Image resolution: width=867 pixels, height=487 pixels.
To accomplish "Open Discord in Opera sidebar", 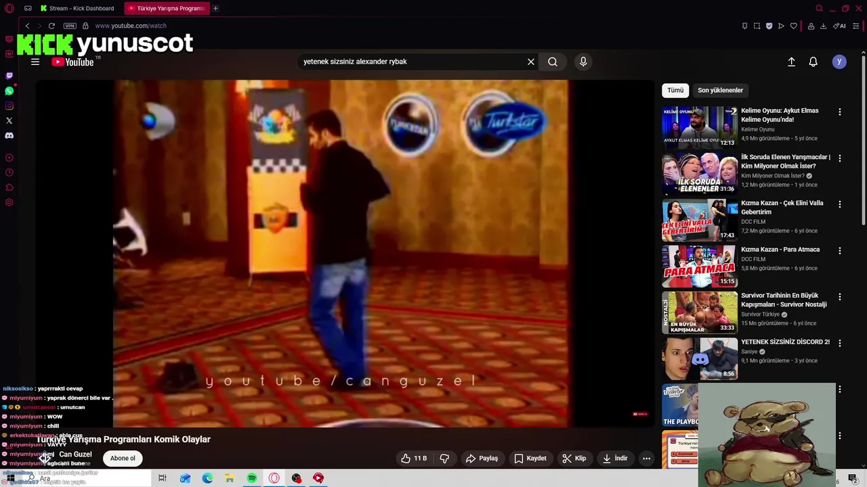I will pos(9,135).
